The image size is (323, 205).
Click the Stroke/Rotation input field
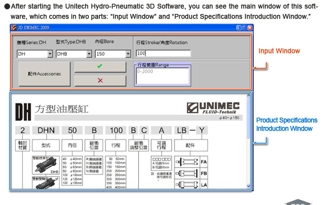(x=163, y=53)
